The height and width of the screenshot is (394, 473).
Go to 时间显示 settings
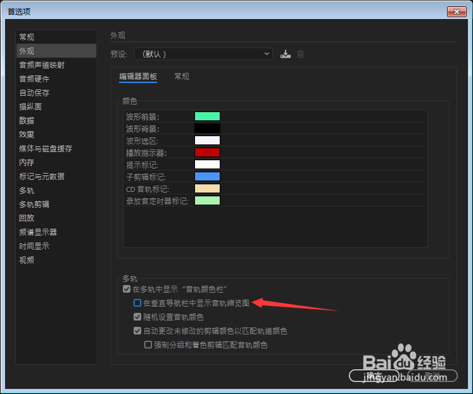point(56,246)
